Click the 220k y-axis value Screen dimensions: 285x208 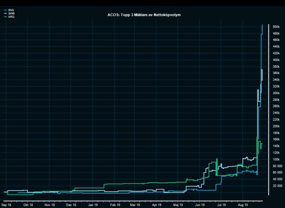coord(276,120)
